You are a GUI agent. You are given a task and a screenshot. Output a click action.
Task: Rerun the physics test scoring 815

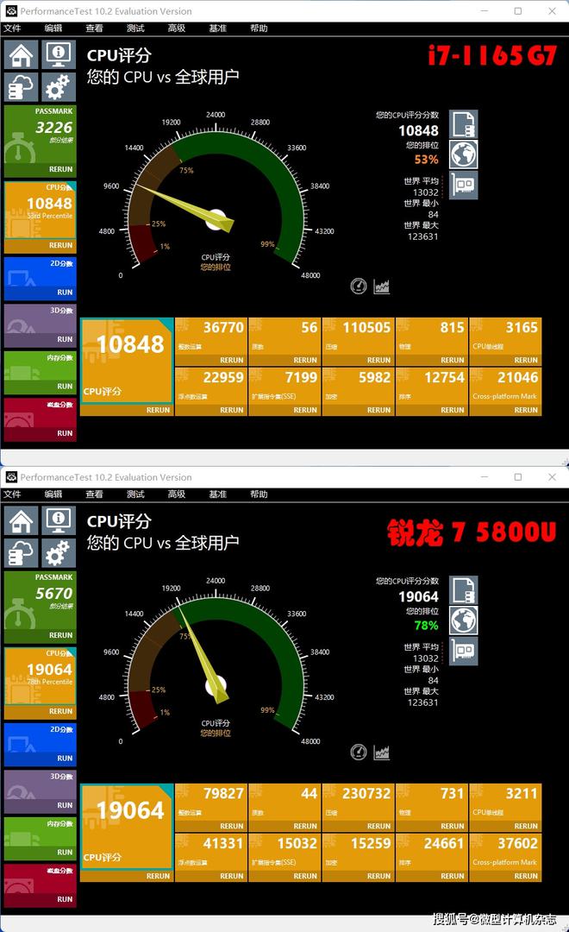[453, 360]
